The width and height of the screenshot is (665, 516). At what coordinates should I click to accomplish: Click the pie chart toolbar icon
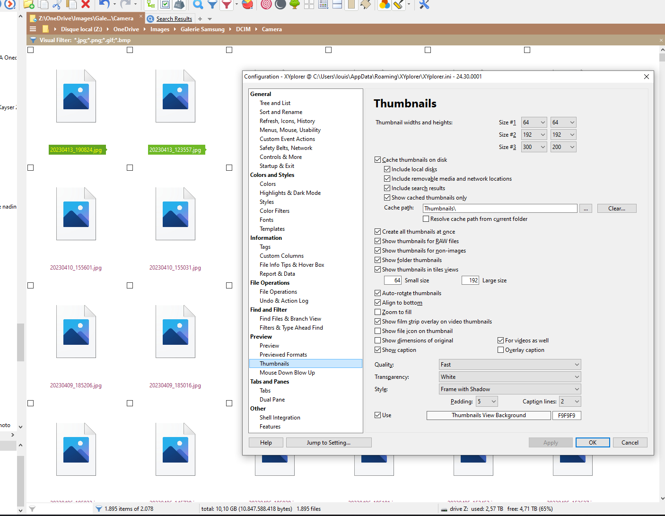(x=247, y=4)
